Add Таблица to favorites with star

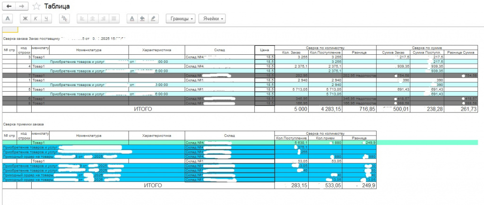point(36,6)
